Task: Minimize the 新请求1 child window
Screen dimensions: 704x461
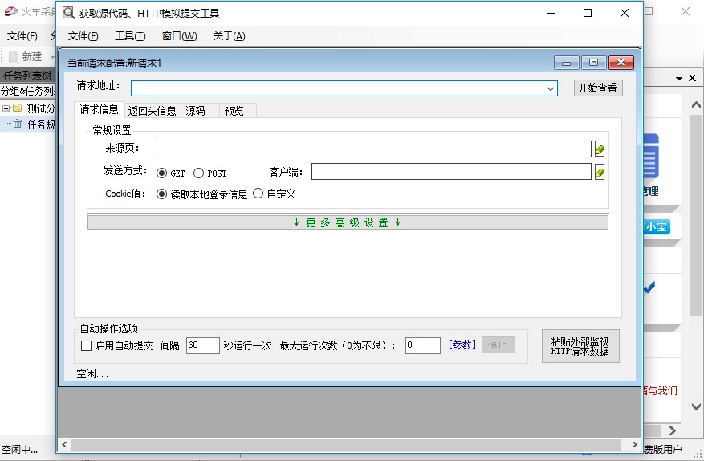Action: 566,63
